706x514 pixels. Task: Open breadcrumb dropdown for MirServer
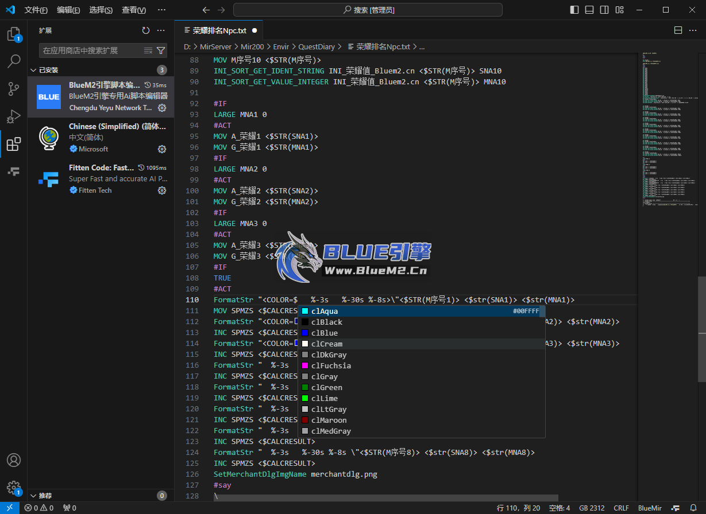217,46
